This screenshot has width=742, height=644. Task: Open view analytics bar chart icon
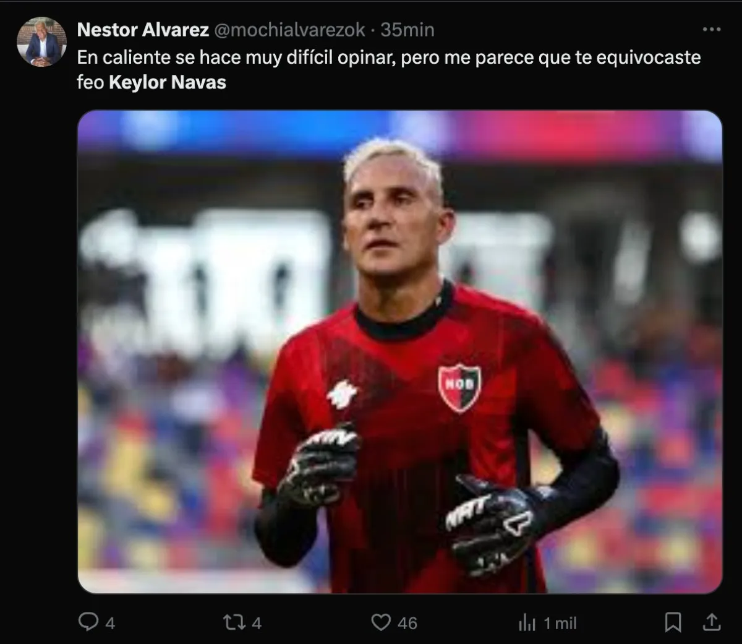(x=527, y=623)
